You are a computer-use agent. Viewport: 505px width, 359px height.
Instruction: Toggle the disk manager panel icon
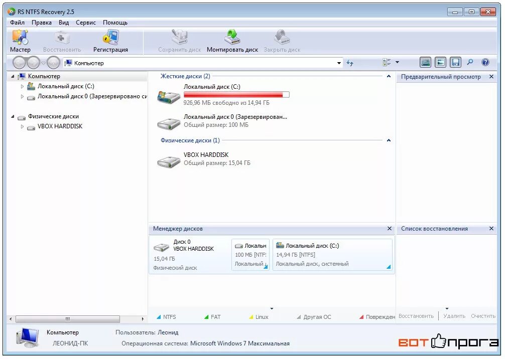(x=426, y=62)
